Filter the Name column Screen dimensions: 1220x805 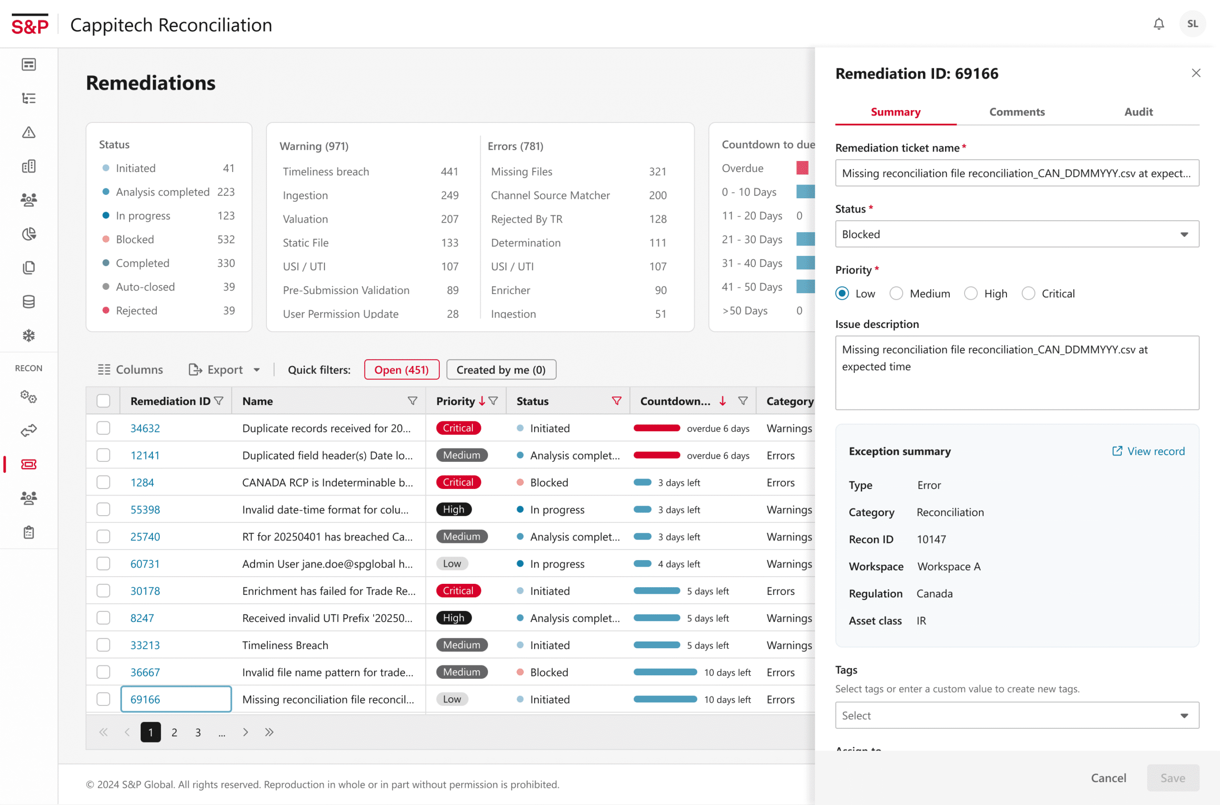(412, 401)
